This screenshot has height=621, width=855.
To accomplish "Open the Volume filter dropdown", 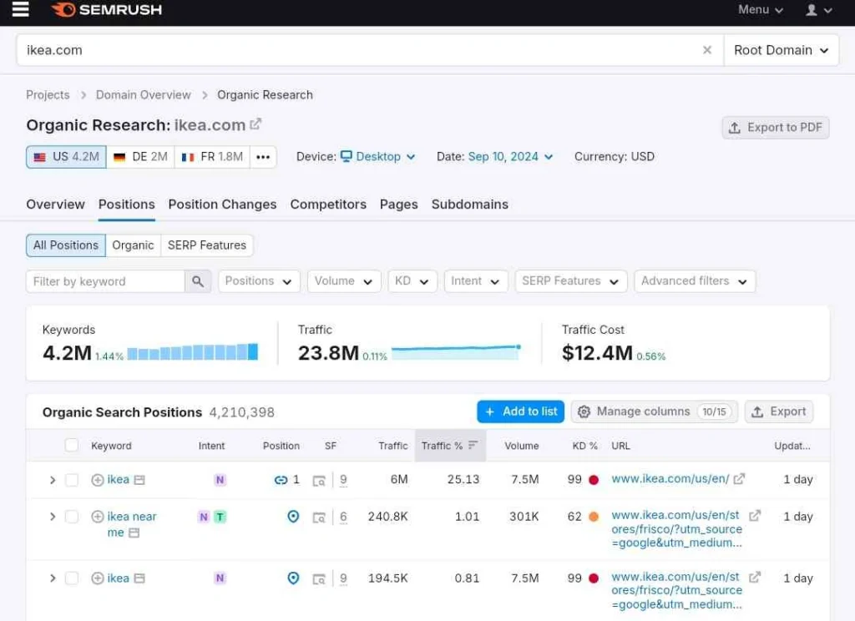I will coord(344,281).
